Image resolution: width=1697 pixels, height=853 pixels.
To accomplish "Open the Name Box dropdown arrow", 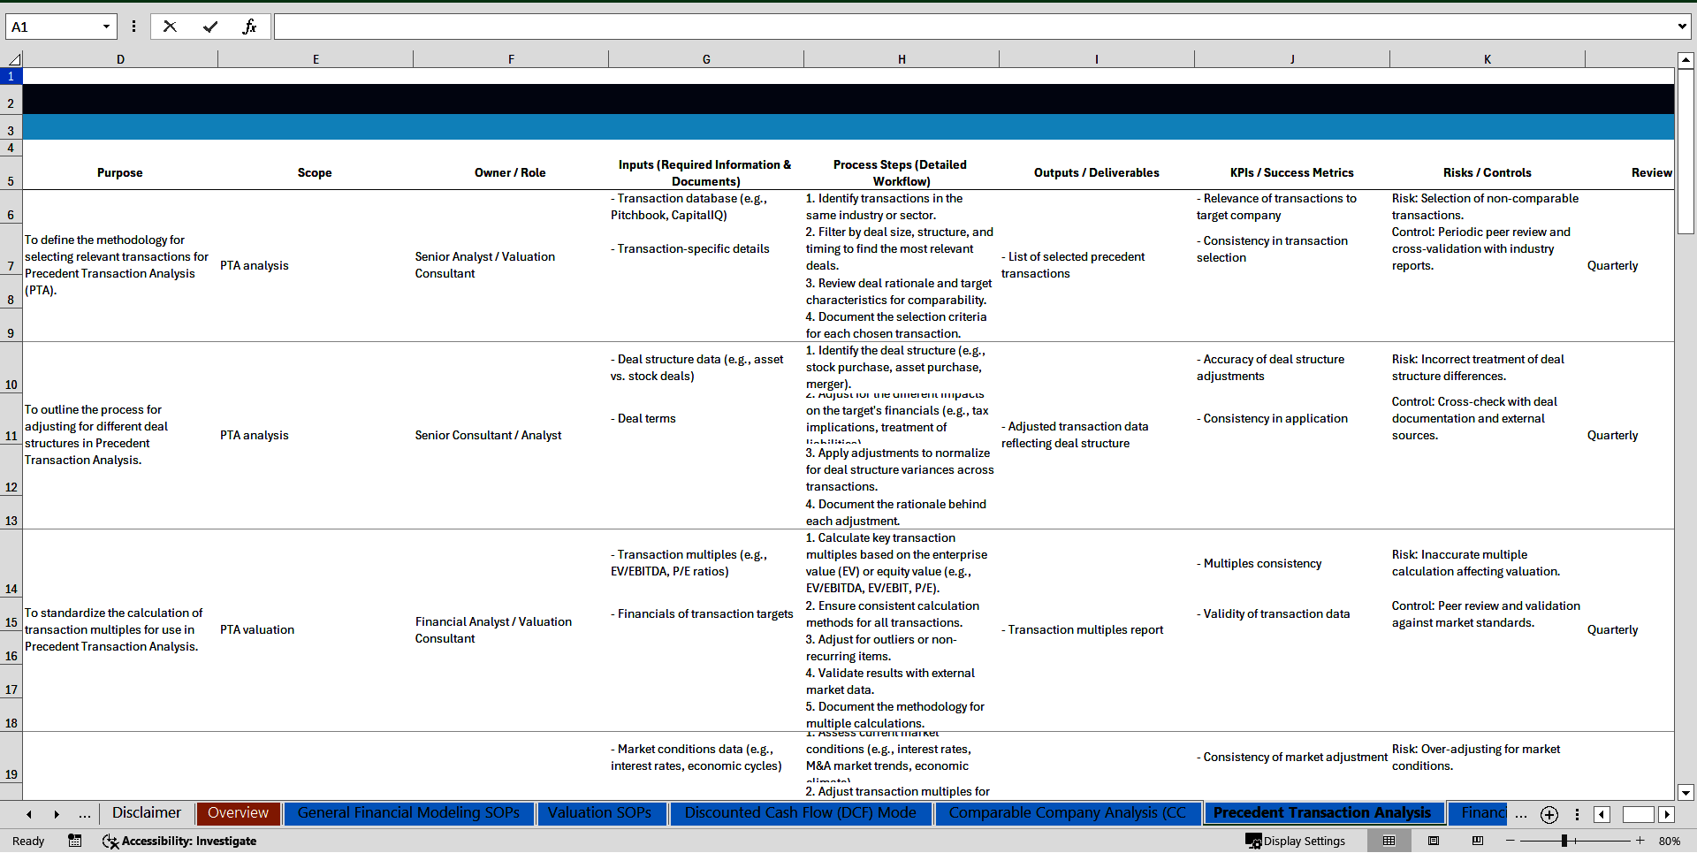I will coord(106,27).
